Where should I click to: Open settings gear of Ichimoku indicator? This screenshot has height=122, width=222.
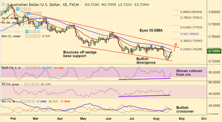(x=41, y=27)
